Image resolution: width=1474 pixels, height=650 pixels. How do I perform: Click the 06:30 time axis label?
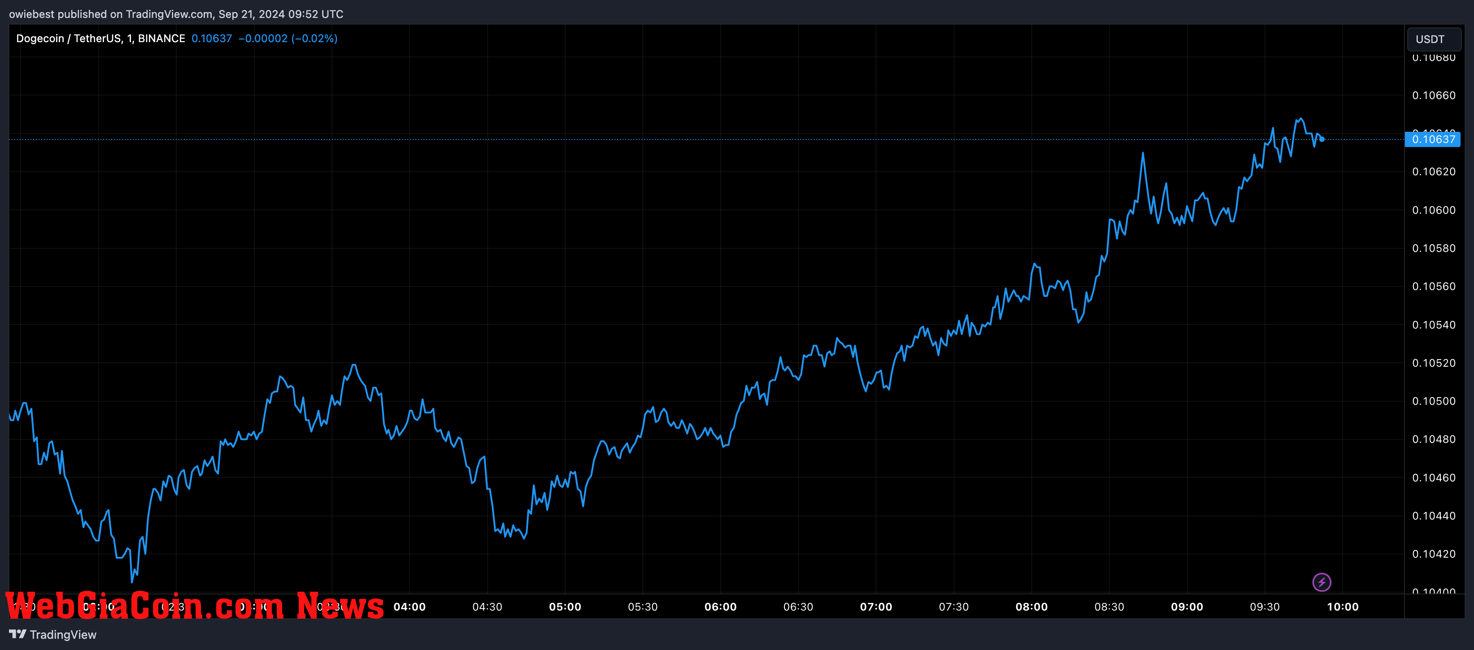[798, 607]
